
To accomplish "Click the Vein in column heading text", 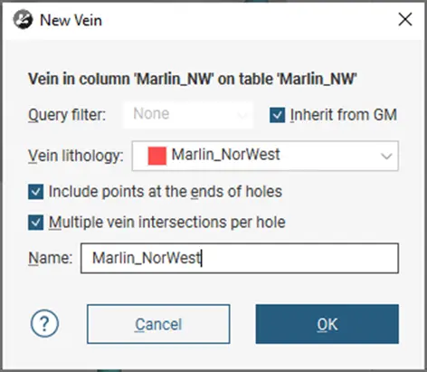I will click(x=193, y=79).
